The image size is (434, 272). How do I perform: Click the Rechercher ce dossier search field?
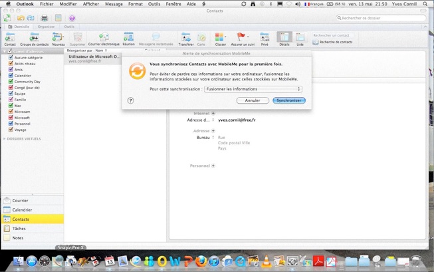(x=381, y=18)
